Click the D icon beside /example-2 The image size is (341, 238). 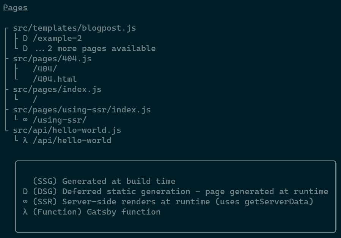pos(25,38)
